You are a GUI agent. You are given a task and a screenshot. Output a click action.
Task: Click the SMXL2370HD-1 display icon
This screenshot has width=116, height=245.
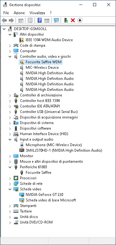point(22,150)
